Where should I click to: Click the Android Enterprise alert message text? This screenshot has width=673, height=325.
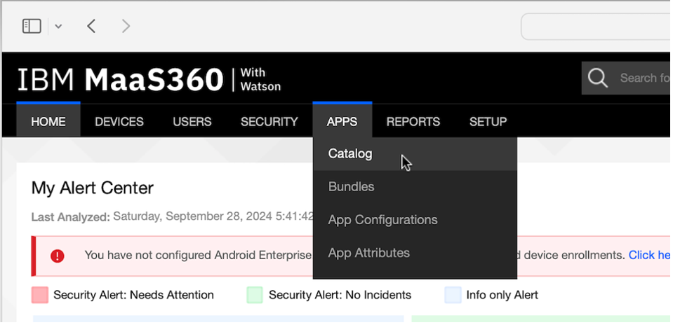pos(198,255)
